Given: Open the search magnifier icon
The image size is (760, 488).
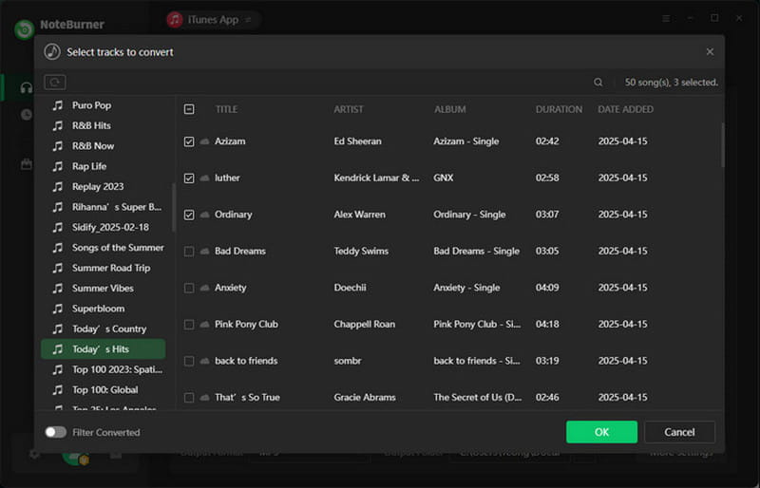Looking at the screenshot, I should point(598,83).
